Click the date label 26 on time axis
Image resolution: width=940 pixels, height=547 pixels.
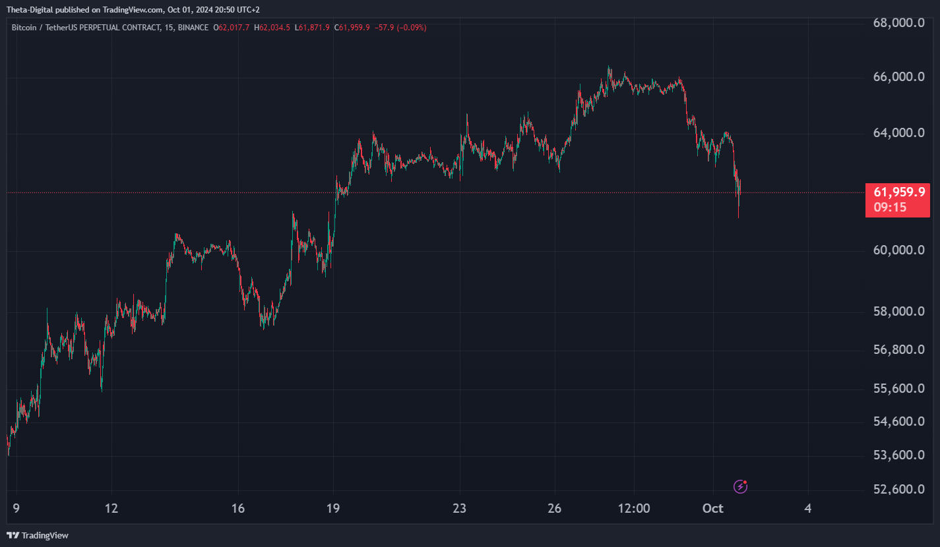[555, 508]
